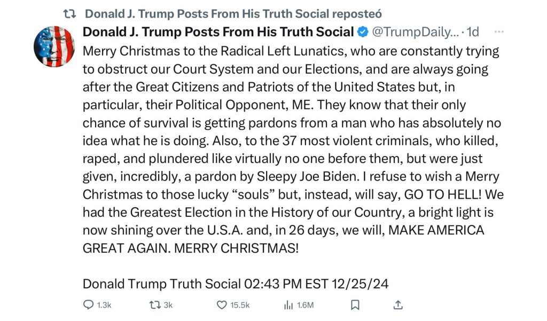Screen dimensions: 547x321
Task: Click the 3k reposts count
Action: (168, 305)
